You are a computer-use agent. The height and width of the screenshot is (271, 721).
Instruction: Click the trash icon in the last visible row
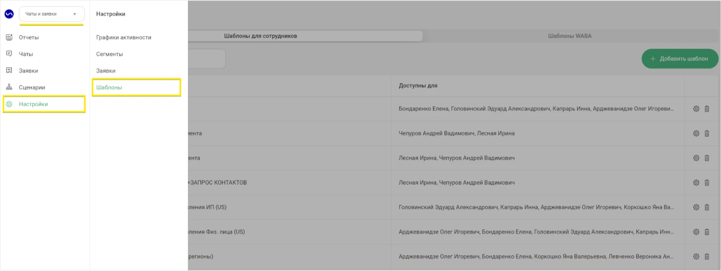707,256
